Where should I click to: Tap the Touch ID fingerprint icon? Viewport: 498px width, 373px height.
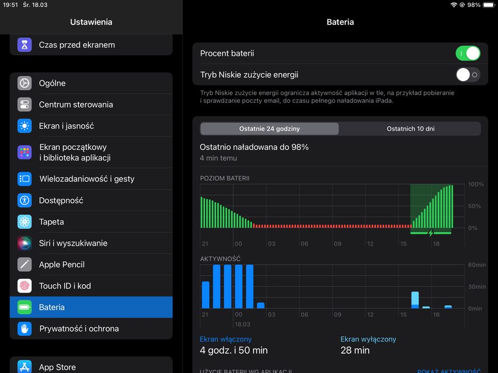click(x=25, y=286)
